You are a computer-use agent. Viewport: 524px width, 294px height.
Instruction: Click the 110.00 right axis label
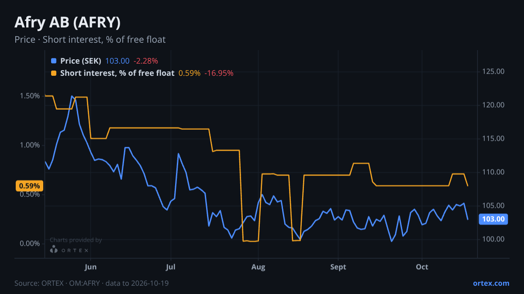(493, 172)
